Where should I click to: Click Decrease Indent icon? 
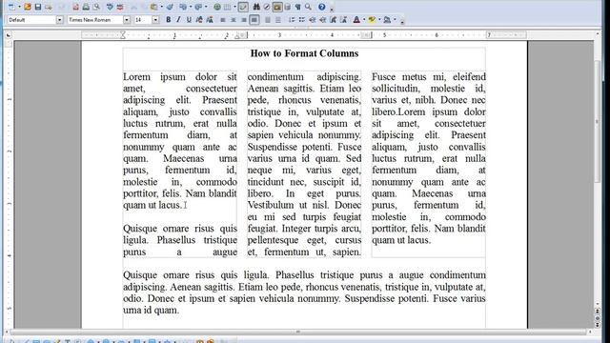coord(312,20)
